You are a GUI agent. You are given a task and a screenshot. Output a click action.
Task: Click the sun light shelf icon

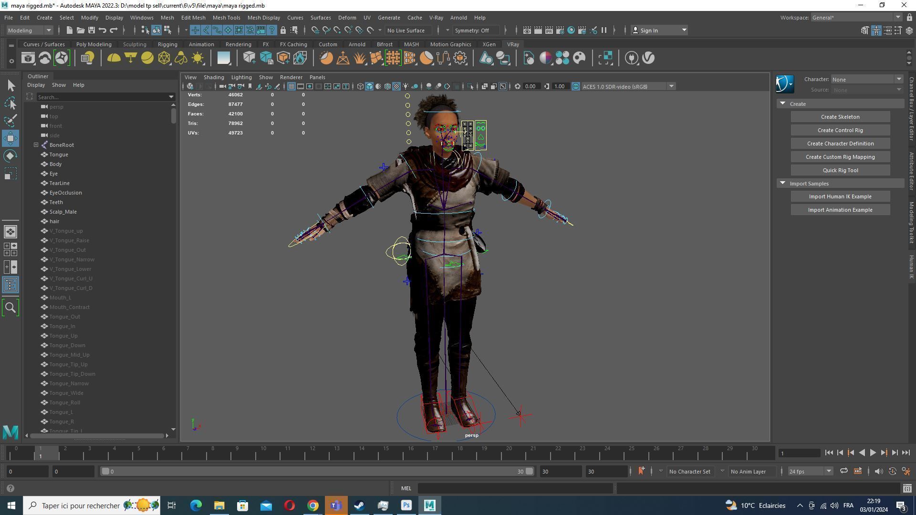click(198, 58)
